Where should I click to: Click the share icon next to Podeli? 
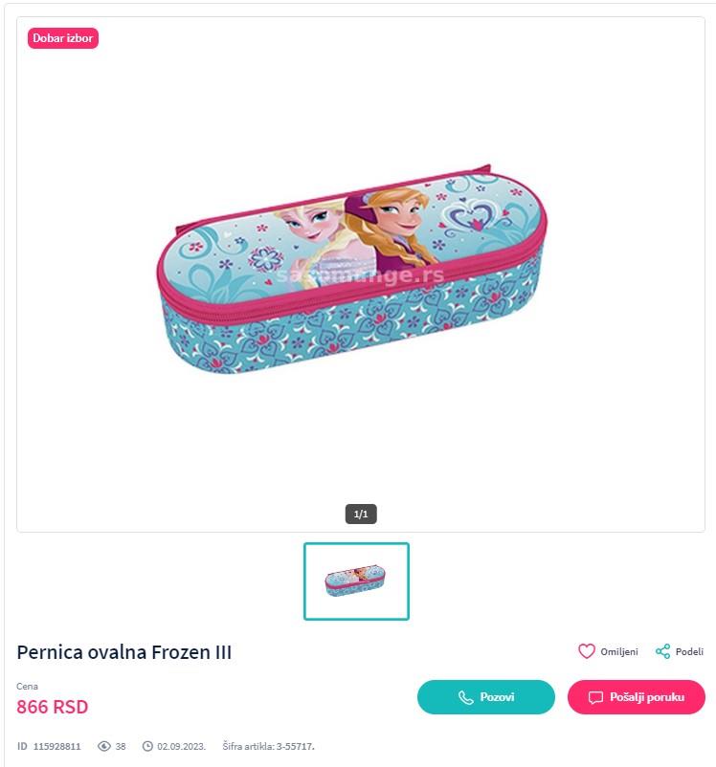point(662,651)
